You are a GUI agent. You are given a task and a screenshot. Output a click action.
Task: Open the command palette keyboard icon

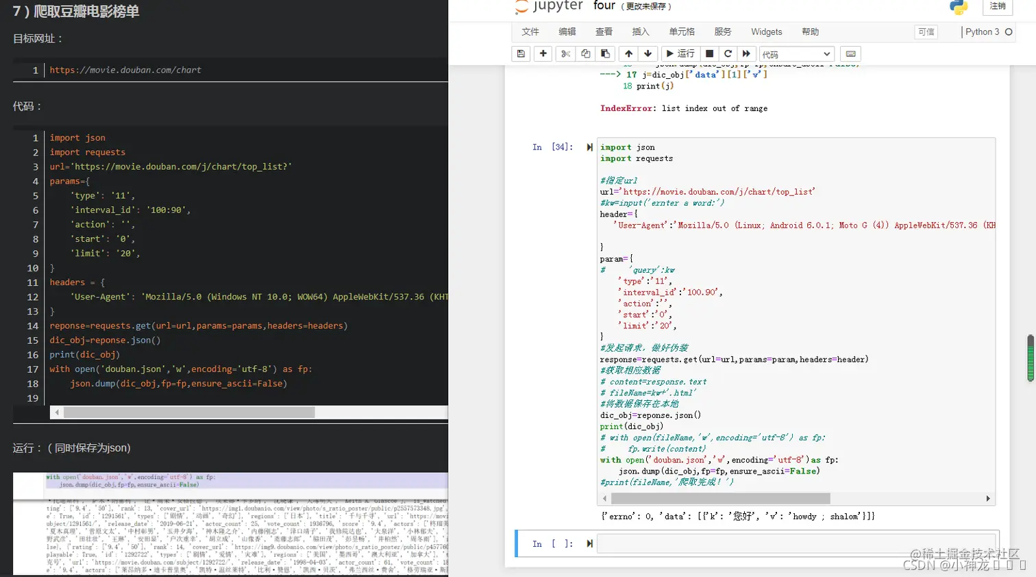pyautogui.click(x=850, y=53)
